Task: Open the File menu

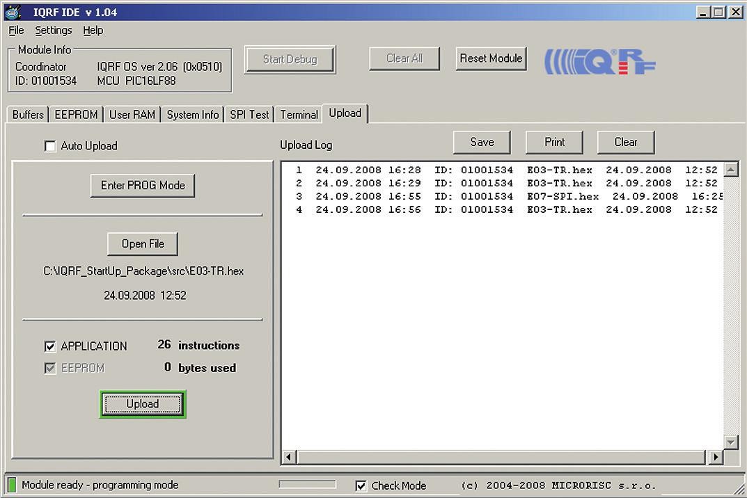Action: click(x=16, y=31)
